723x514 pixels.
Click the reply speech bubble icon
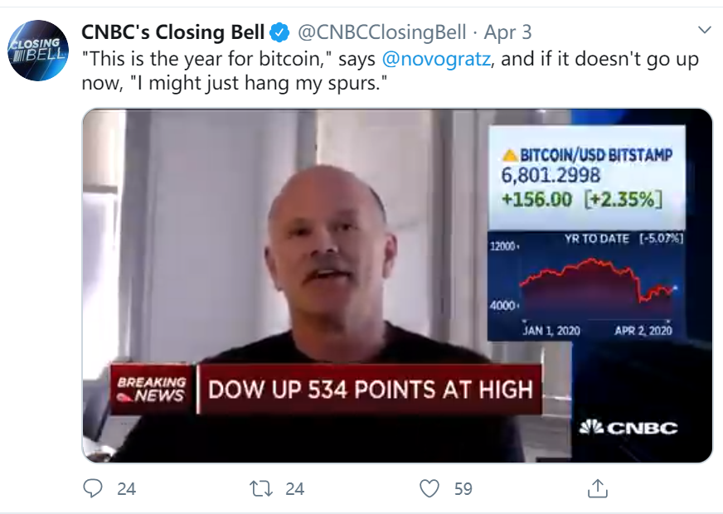(93, 488)
